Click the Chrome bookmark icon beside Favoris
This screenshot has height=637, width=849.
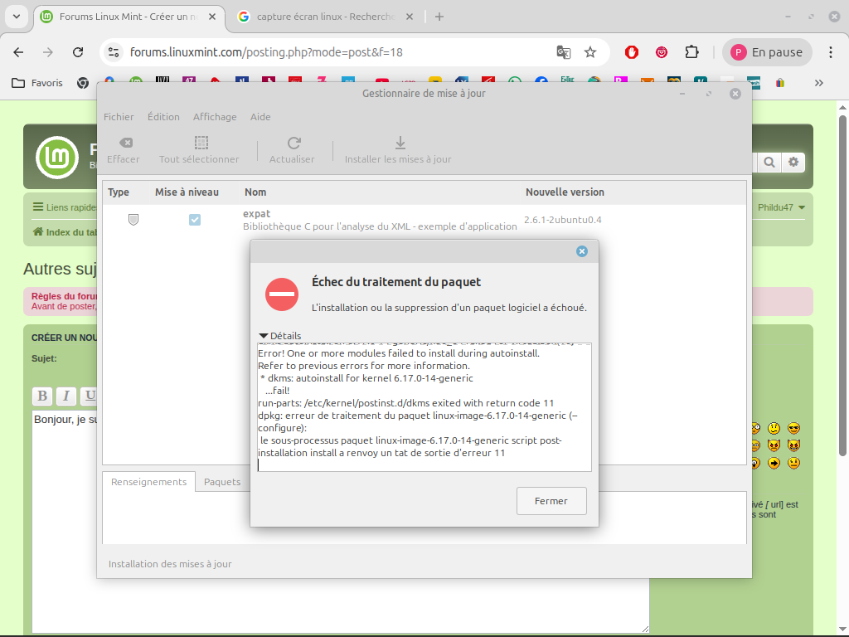point(83,83)
